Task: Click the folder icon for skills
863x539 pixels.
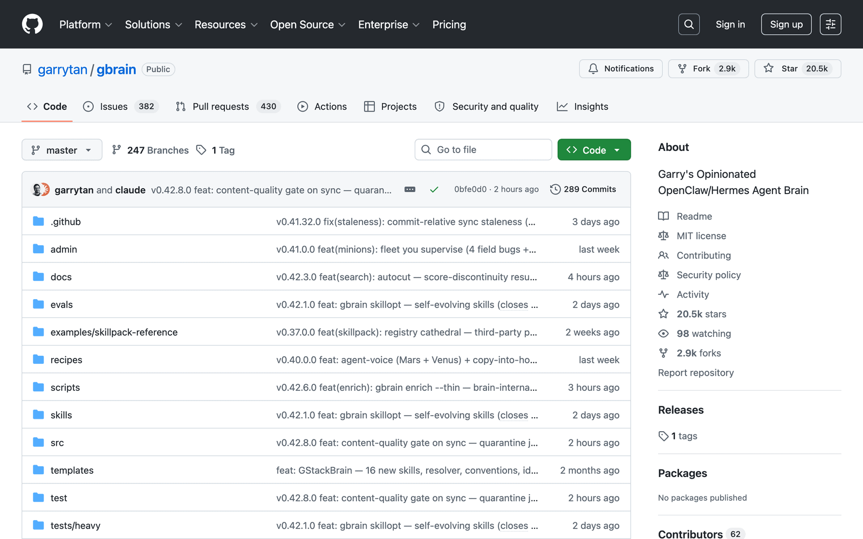Action: click(x=38, y=414)
